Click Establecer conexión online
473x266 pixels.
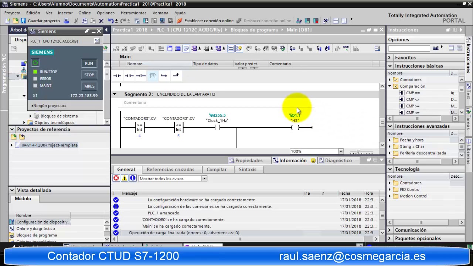(205, 21)
